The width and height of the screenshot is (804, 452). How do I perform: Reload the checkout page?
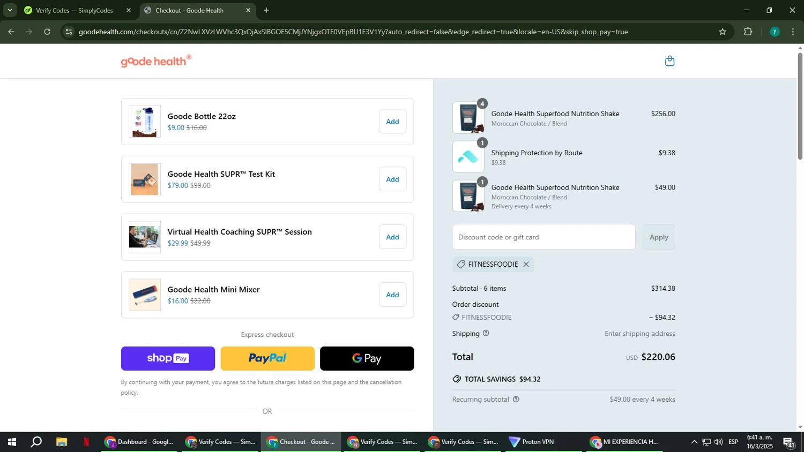[x=47, y=32]
